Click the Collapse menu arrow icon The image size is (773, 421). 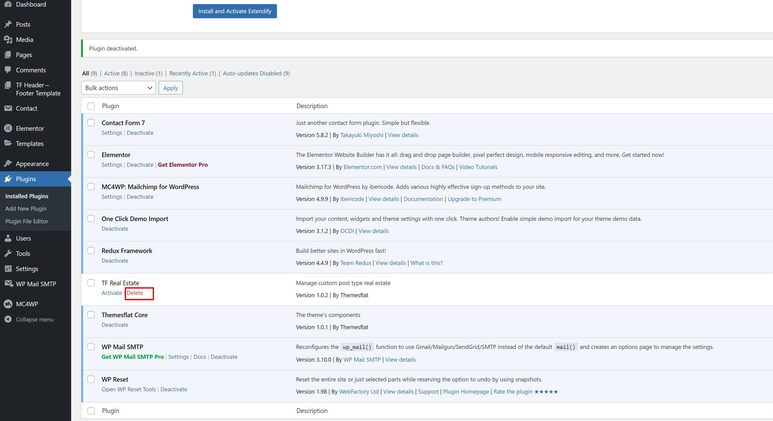coord(8,319)
